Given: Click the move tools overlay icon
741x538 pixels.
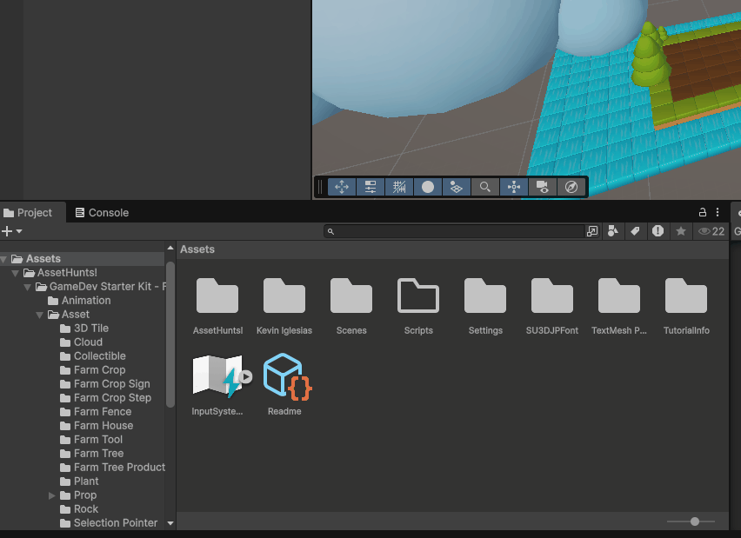Looking at the screenshot, I should [342, 187].
